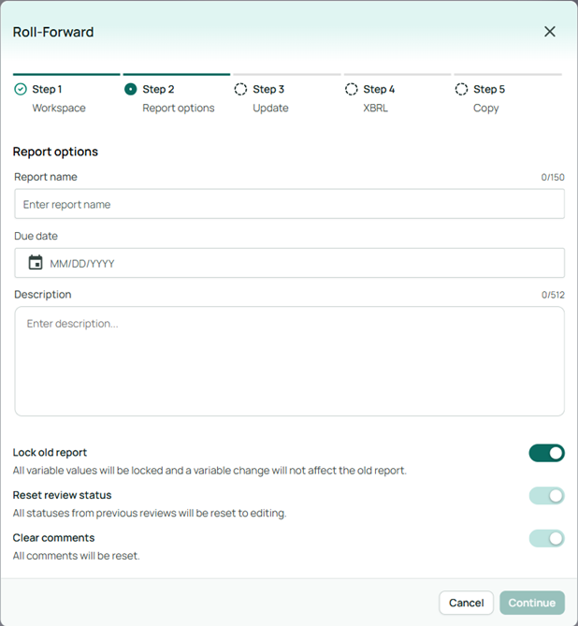This screenshot has height=626, width=578.
Task: Click the Step 4 dashed circle icon
Action: point(352,89)
